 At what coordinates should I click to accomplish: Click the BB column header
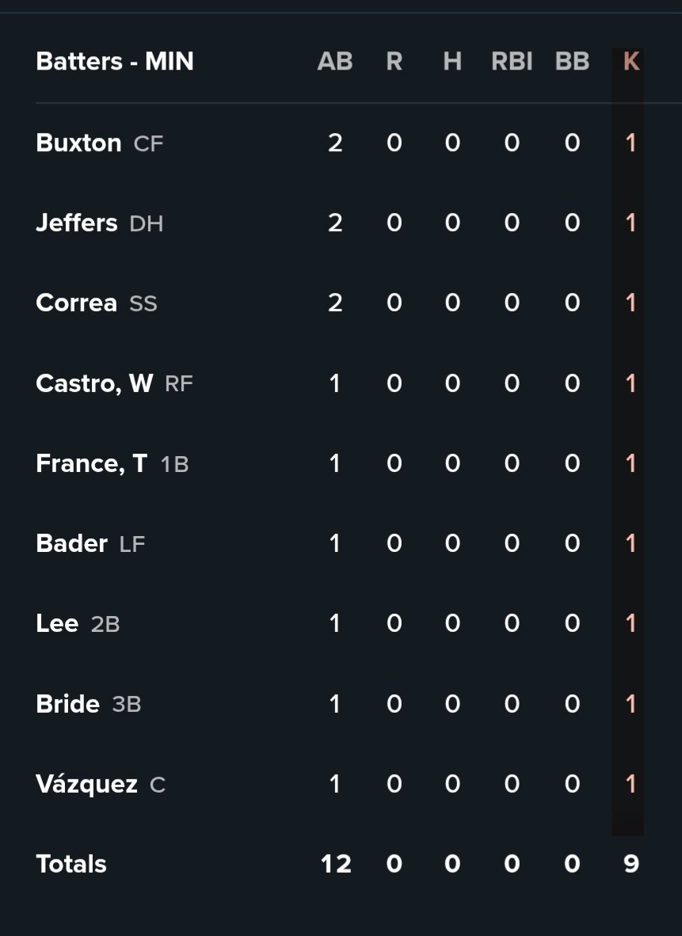(572, 62)
